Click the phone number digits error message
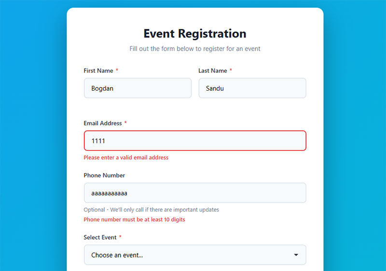Image resolution: width=386 pixels, height=271 pixels. tap(134, 220)
